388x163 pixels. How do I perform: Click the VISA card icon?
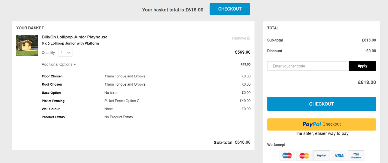click(339, 156)
